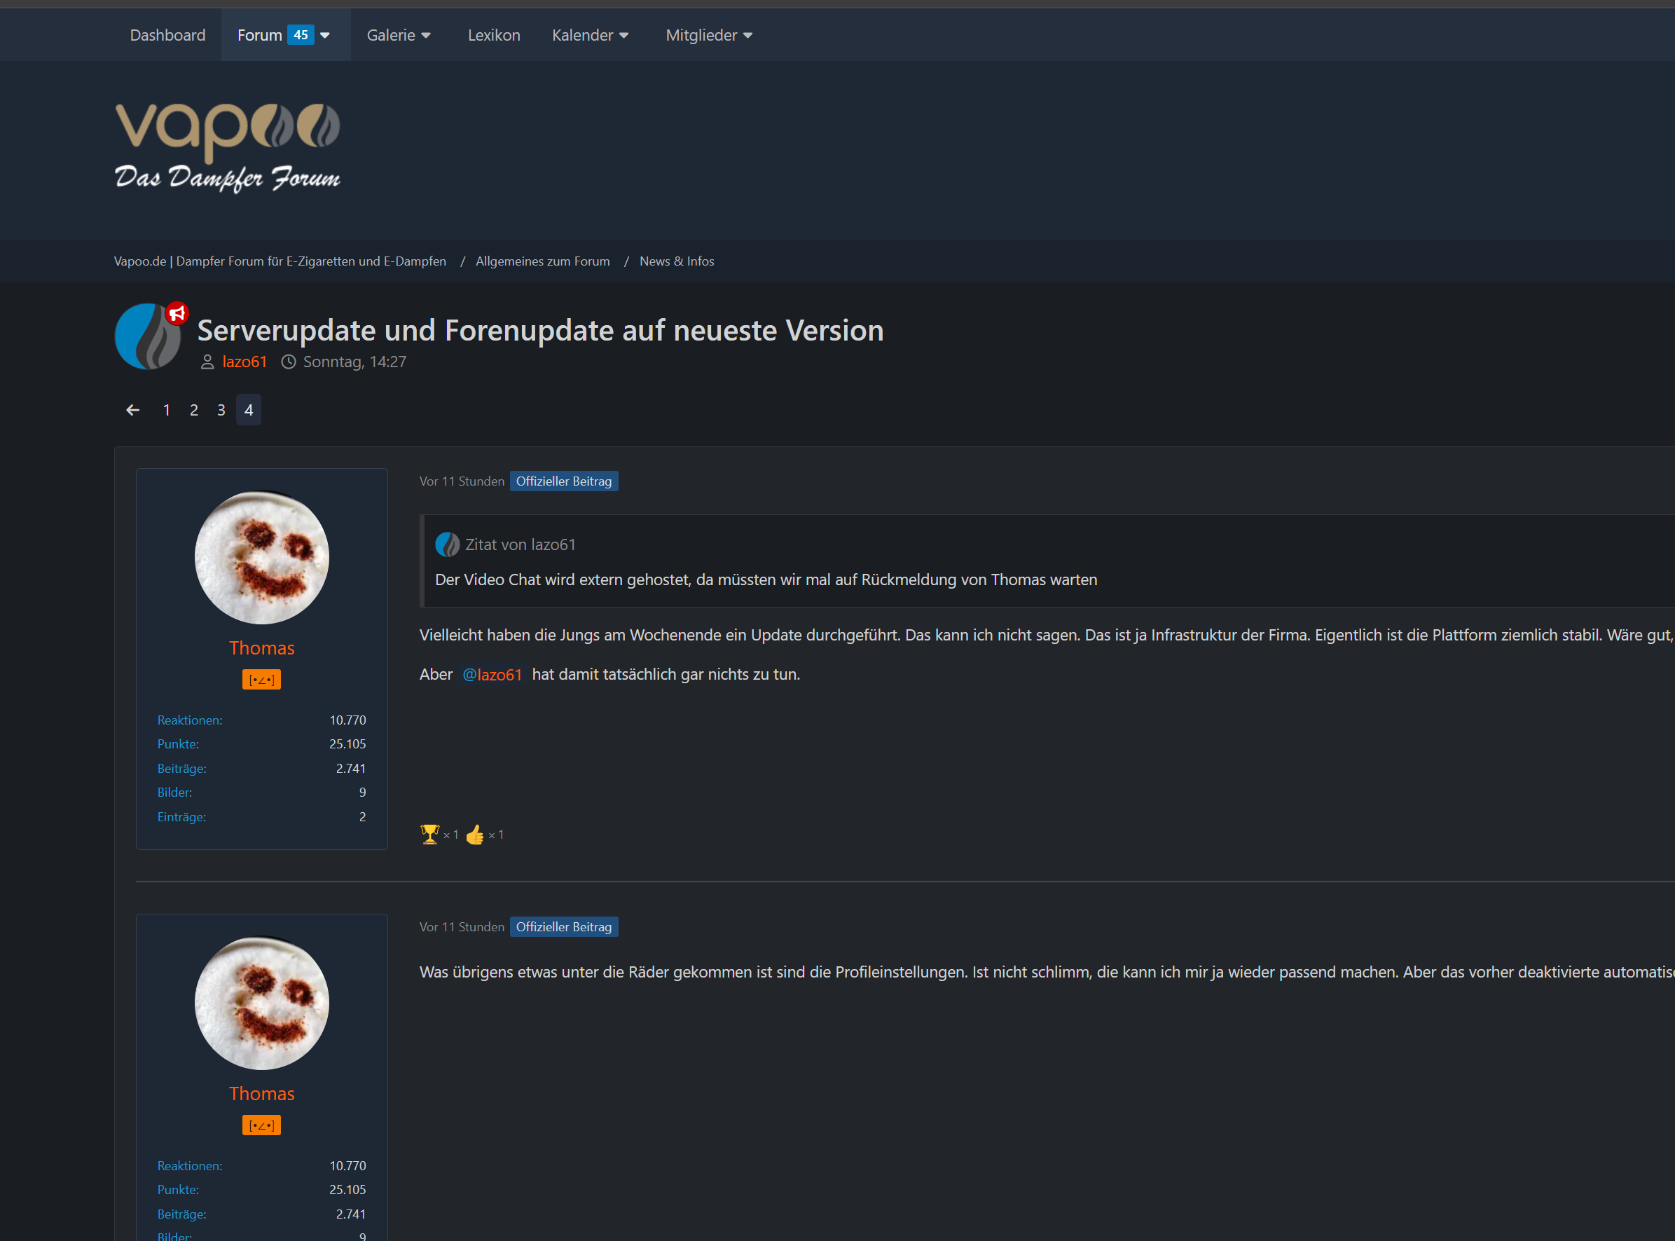
Task: Open first Thomas profile avatar image
Action: tap(262, 557)
